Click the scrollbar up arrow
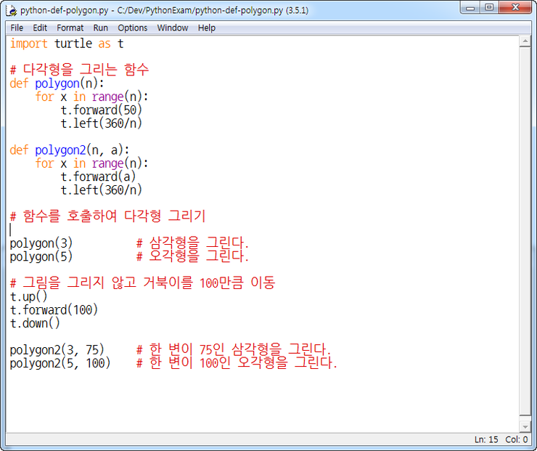 tap(525, 42)
